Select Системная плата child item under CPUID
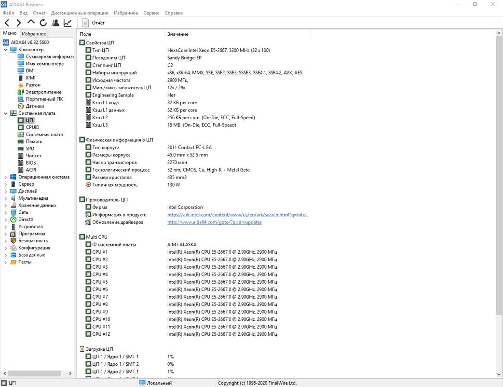503x387 pixels. [44, 135]
